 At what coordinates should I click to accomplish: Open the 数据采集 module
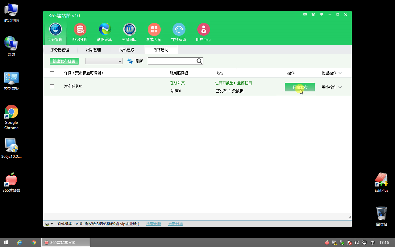[105, 33]
